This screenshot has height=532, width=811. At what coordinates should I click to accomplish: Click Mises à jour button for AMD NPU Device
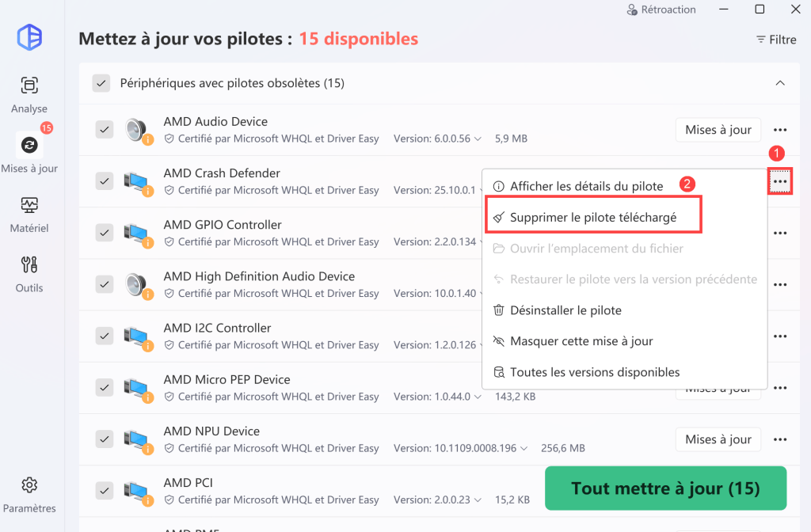[x=718, y=439]
